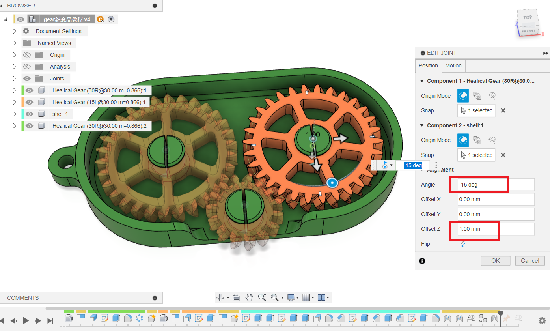The image size is (550, 331).
Task: Toggle visibility of the Joints folder
Action: coord(27,79)
